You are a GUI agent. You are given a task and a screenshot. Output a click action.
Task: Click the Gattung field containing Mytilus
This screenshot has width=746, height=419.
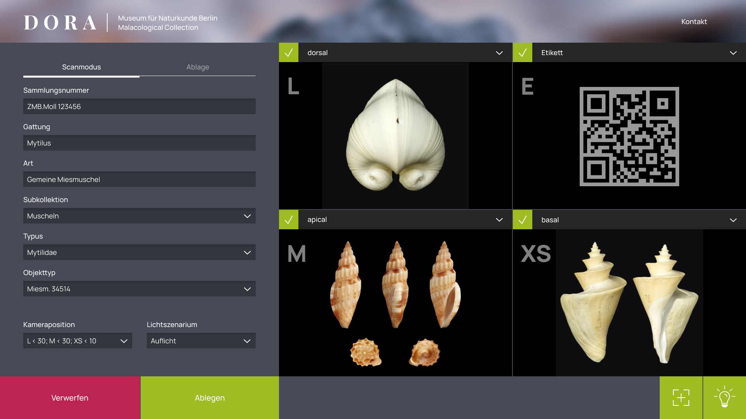click(x=139, y=143)
